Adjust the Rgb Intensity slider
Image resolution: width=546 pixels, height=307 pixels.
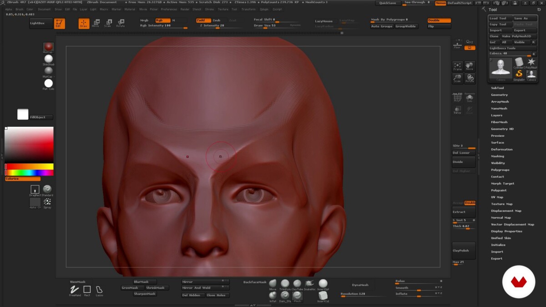164,26
